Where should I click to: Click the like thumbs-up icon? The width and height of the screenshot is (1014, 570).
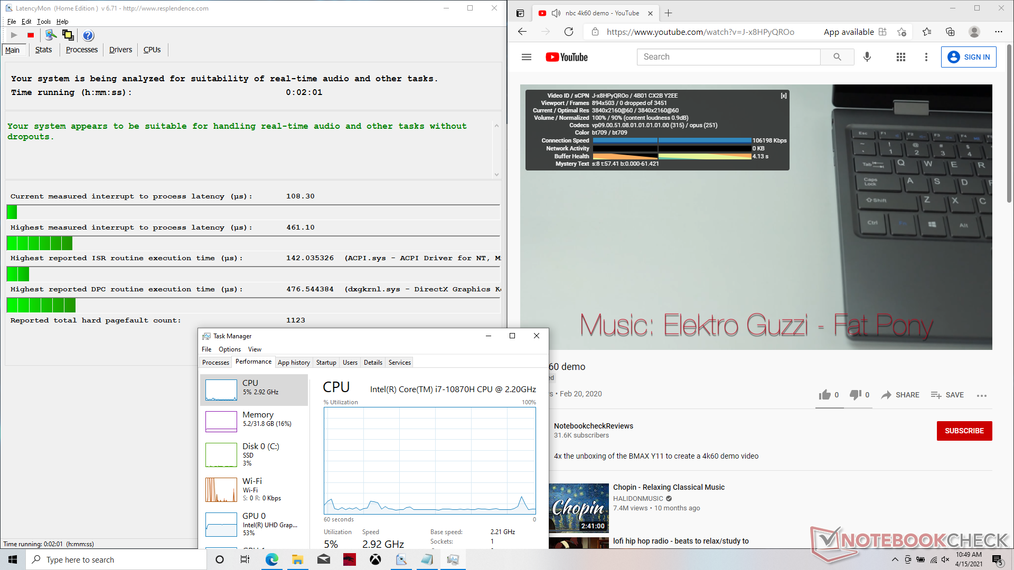pyautogui.click(x=824, y=395)
